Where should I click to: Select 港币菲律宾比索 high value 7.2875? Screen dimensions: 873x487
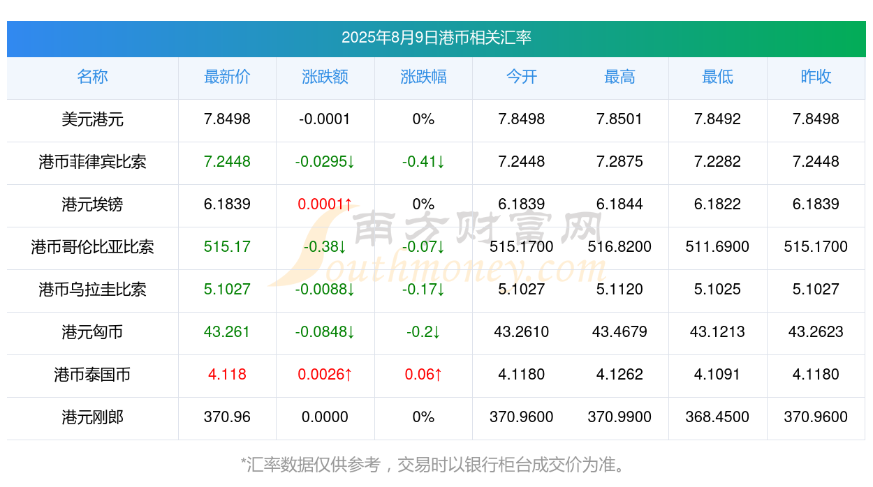coord(619,162)
